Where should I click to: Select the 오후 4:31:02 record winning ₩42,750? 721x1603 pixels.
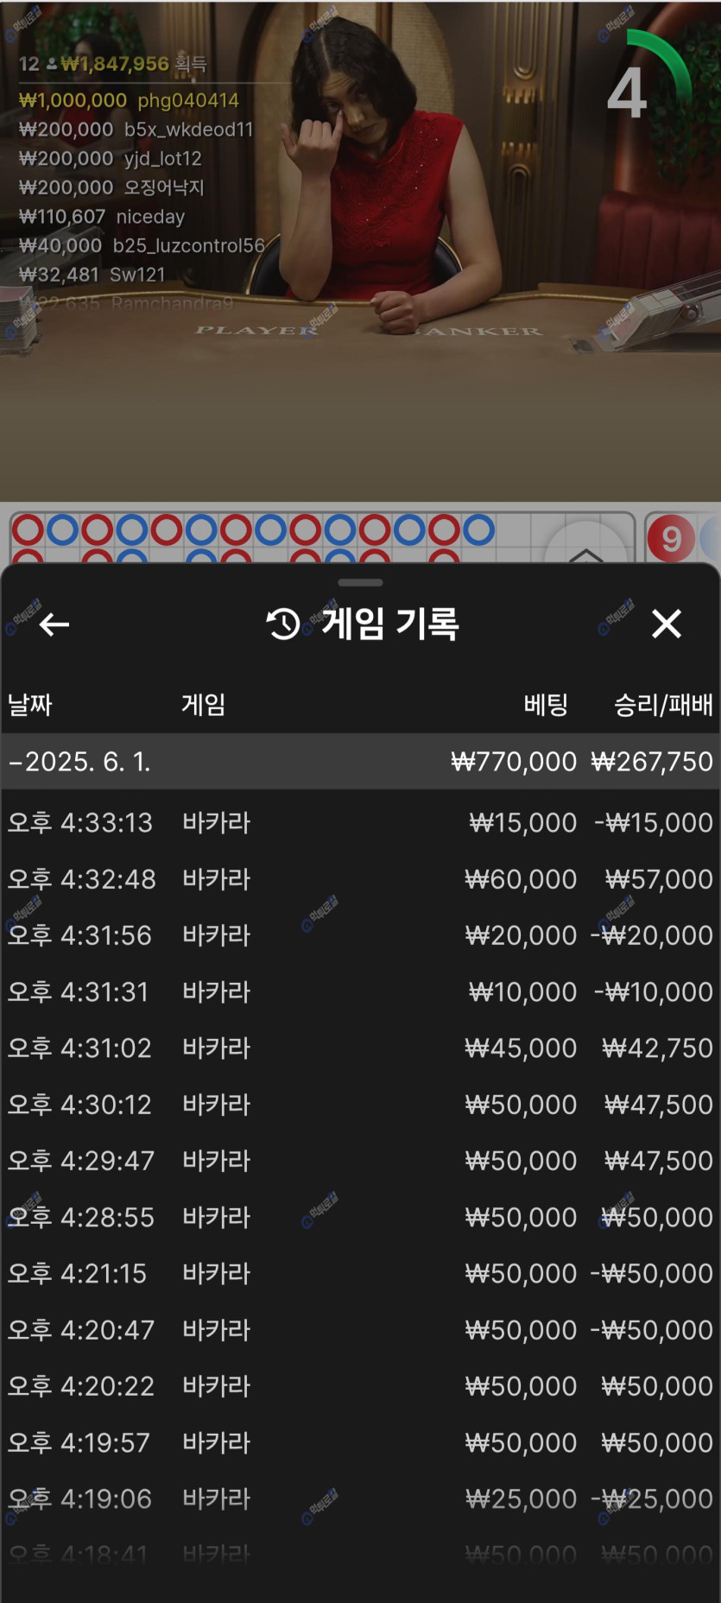point(360,1048)
